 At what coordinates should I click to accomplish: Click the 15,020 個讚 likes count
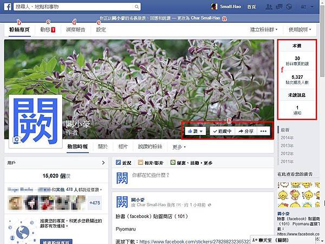(56, 176)
